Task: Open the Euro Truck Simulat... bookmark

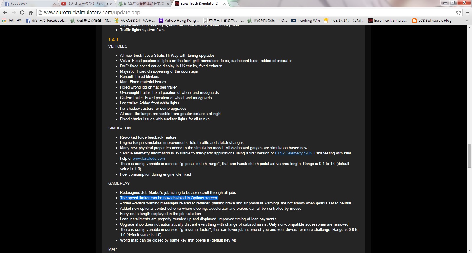Action: pyautogui.click(x=388, y=21)
